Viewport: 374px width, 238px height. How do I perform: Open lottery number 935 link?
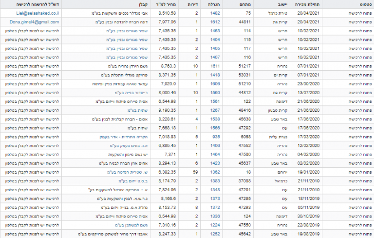click(216, 137)
